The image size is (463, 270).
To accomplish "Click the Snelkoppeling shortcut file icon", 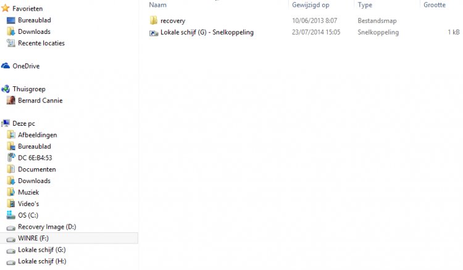I will click(154, 33).
